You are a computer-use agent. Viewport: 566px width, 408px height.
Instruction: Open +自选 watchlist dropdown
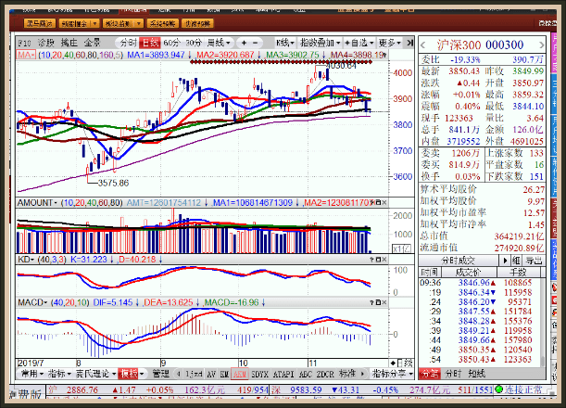[359, 43]
